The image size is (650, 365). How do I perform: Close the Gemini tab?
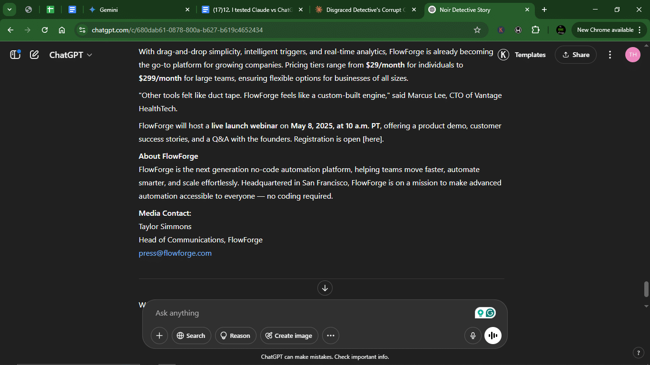click(187, 10)
